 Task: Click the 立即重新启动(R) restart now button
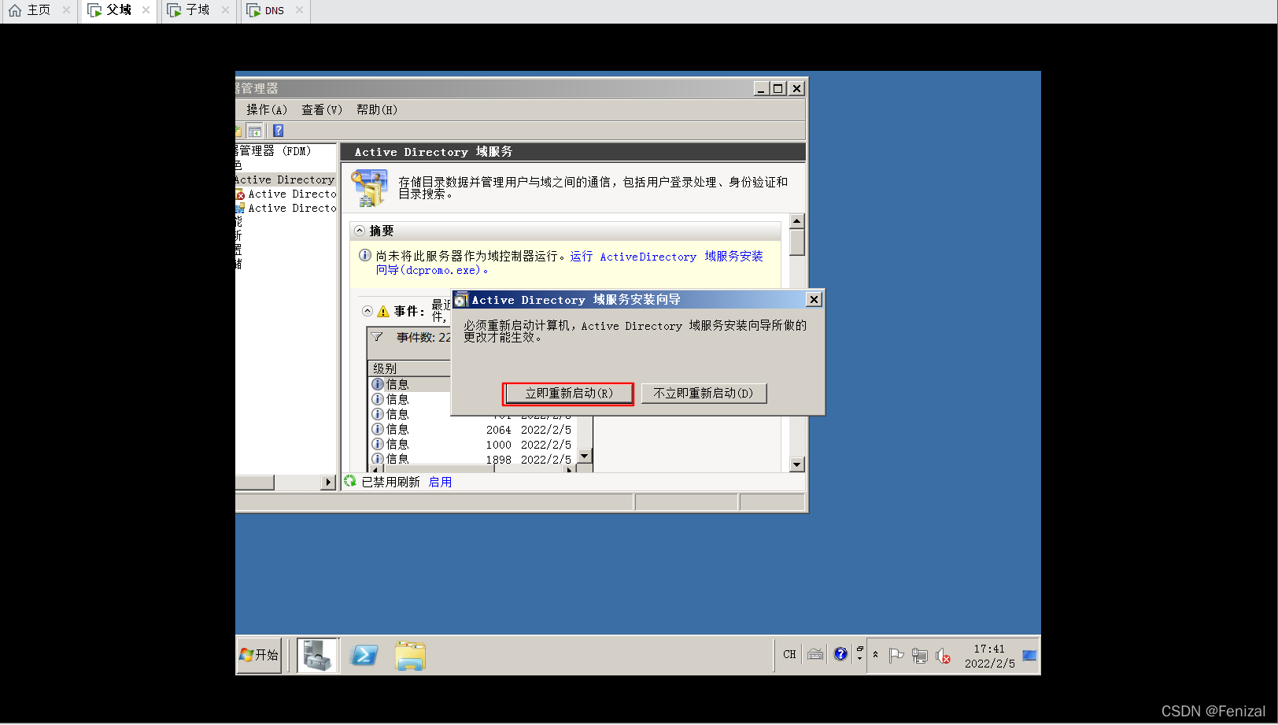pyautogui.click(x=568, y=393)
